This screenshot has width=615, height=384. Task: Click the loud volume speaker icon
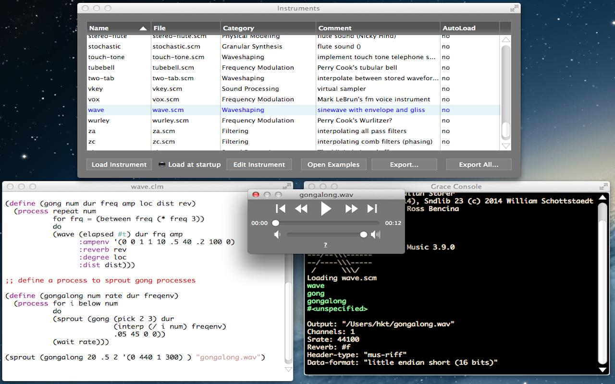pos(375,235)
